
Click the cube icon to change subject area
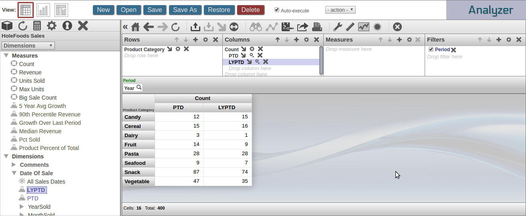pos(7,26)
